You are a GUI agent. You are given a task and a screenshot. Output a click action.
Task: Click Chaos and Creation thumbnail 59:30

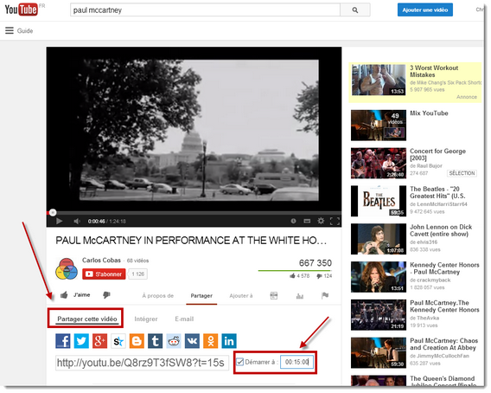click(379, 353)
